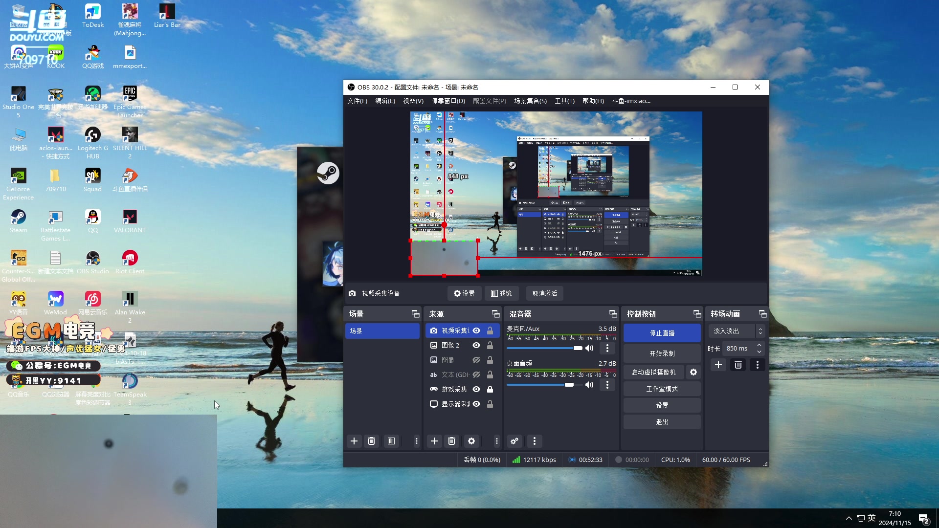Open the 斗鱼-imxiao... menu
This screenshot has width=939, height=528.
pyautogui.click(x=631, y=101)
